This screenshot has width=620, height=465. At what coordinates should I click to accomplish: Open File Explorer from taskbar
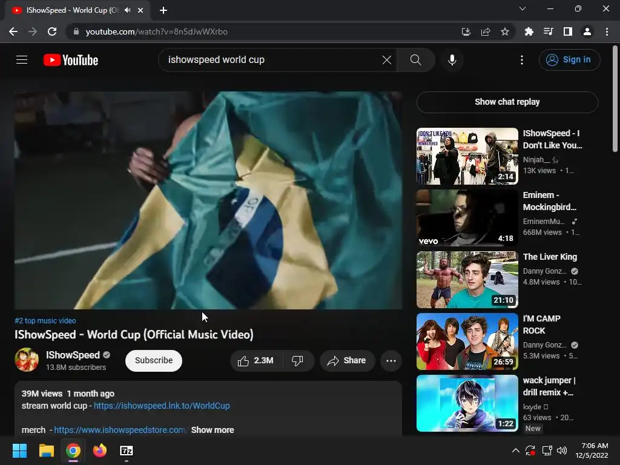coord(46,450)
